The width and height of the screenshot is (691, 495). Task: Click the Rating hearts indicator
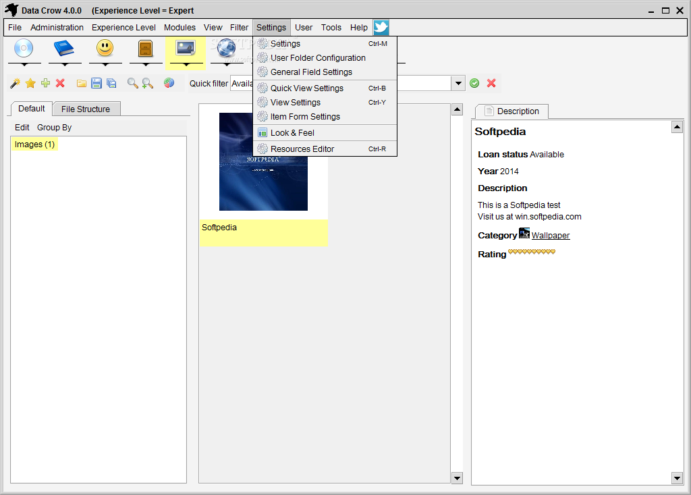click(532, 252)
